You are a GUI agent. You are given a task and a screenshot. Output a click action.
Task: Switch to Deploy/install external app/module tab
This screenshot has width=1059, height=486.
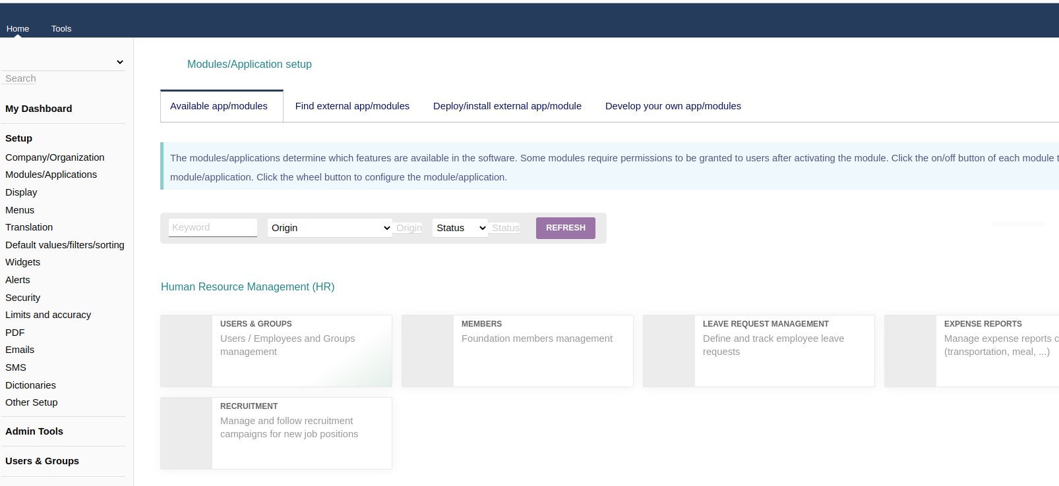[507, 106]
